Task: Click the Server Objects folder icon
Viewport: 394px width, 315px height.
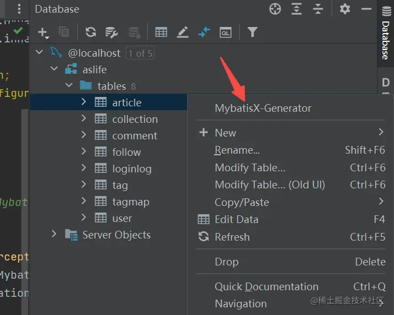Action: 72,235
